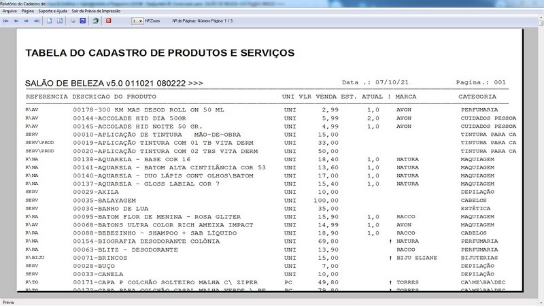Click row 00171-CAPA P COLCHÃO SOLTEIRO
Image resolution: width=544 pixels, height=306 pixels.
click(271, 282)
